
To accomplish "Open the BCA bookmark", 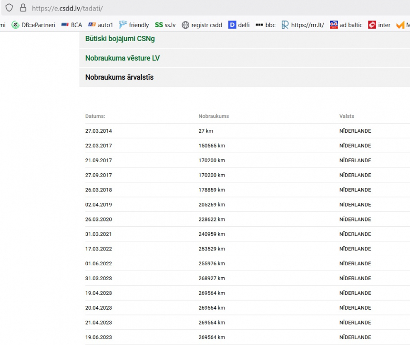I will click(x=72, y=25).
